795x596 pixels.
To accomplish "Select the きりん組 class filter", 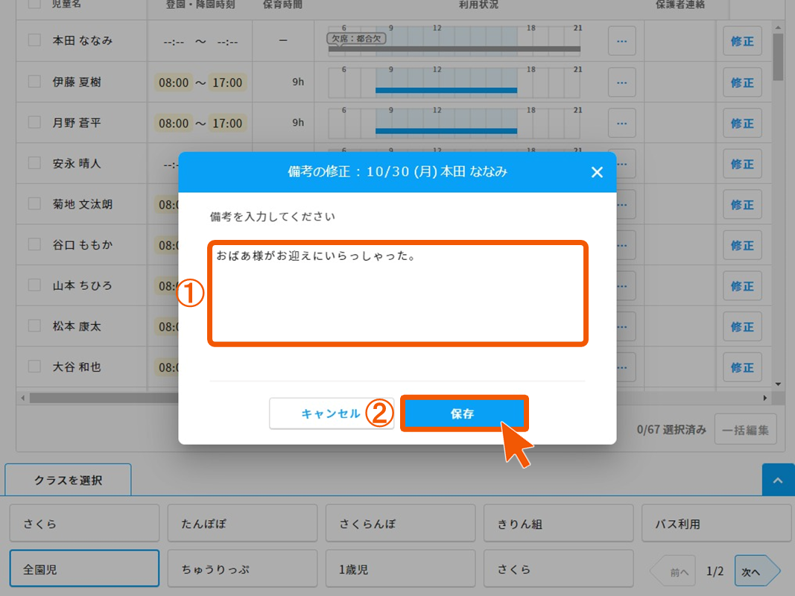I will [558, 522].
